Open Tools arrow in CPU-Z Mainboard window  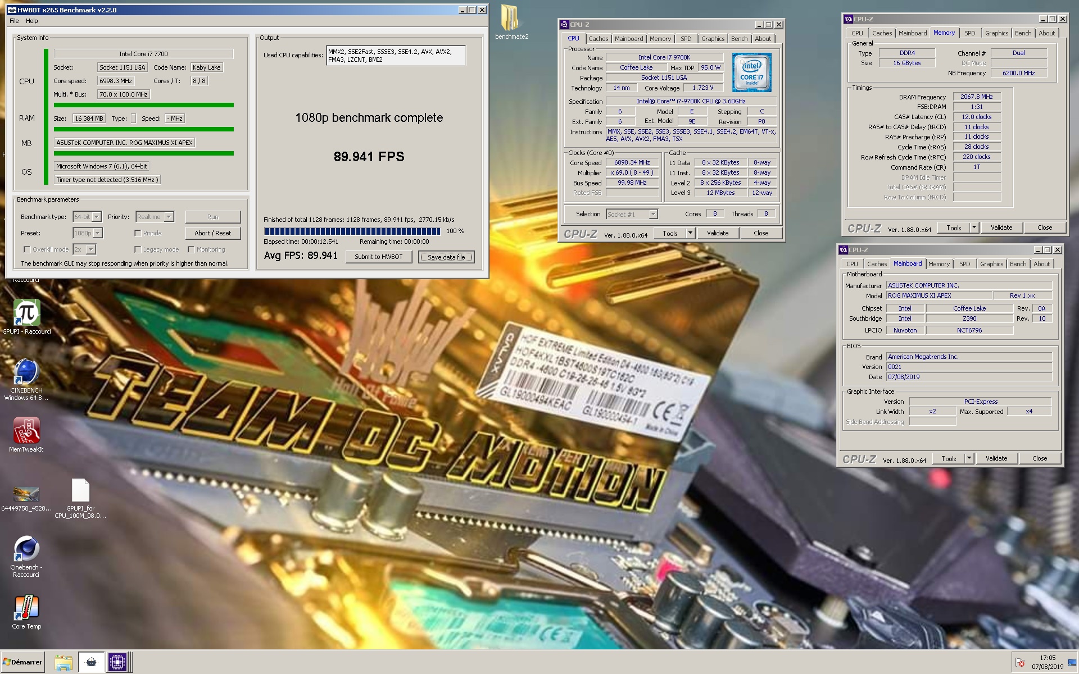(969, 458)
